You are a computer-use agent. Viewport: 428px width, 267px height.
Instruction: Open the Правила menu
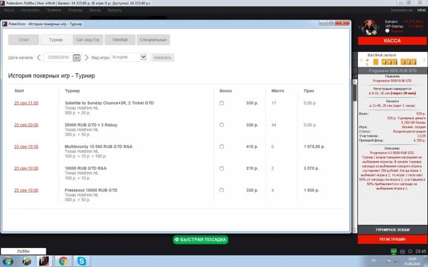pyautogui.click(x=54, y=10)
